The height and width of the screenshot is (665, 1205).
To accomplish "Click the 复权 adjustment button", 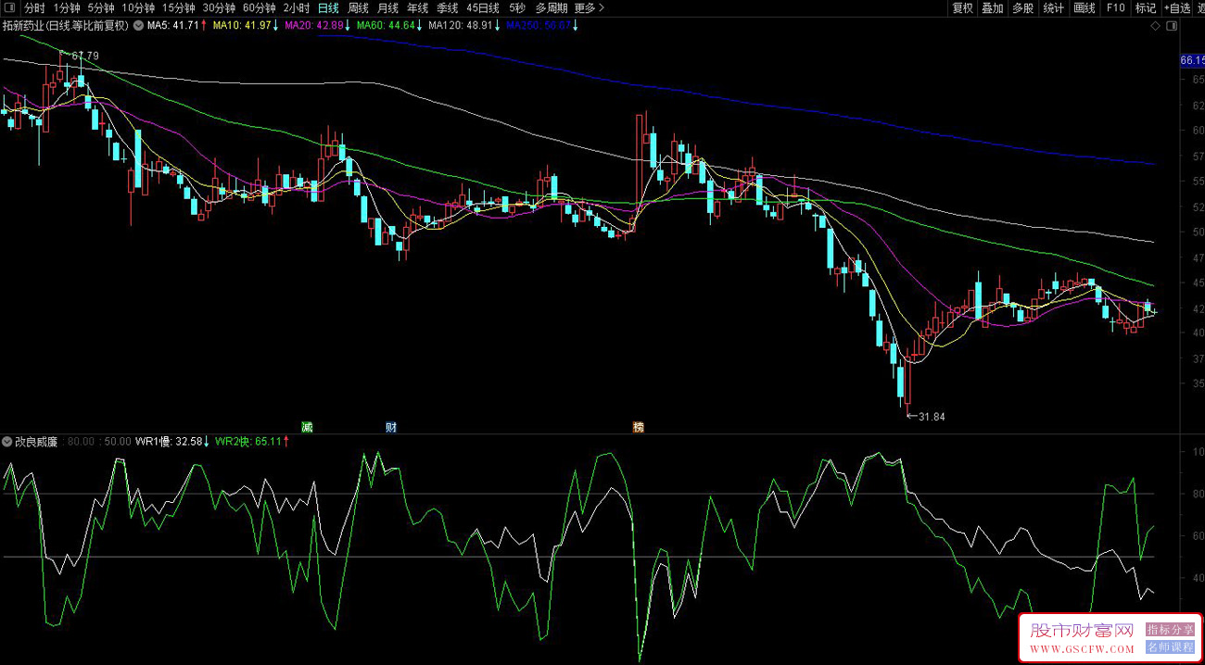I will (963, 8).
